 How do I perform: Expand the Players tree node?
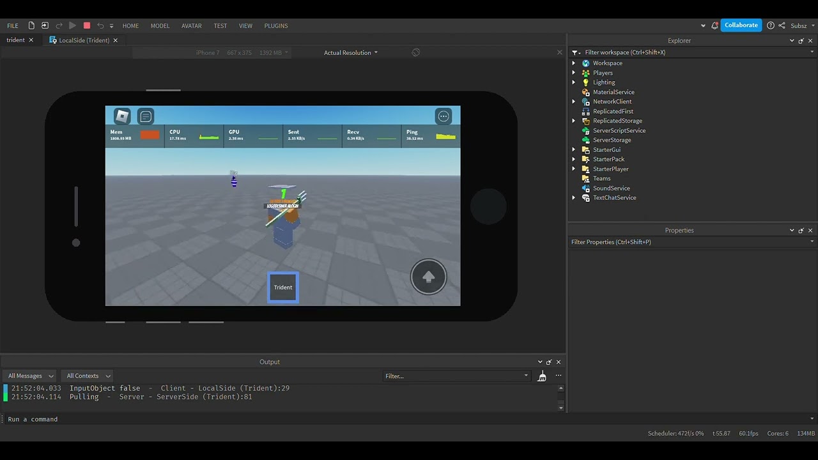[573, 73]
